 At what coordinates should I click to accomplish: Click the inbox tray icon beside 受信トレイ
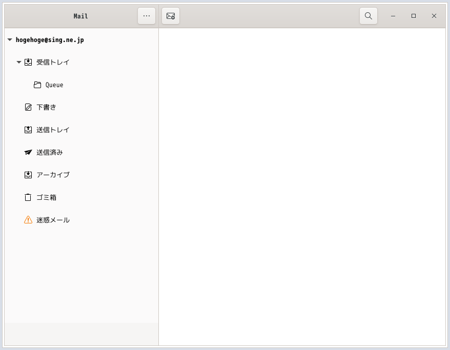28,62
